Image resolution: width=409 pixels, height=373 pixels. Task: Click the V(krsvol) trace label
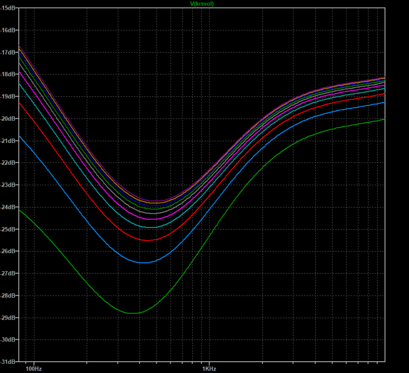coord(201,3)
